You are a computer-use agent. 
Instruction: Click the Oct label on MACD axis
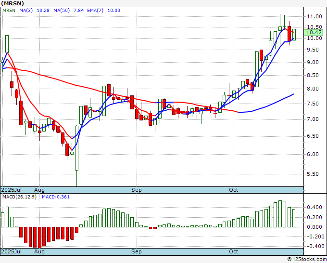pos(234,251)
